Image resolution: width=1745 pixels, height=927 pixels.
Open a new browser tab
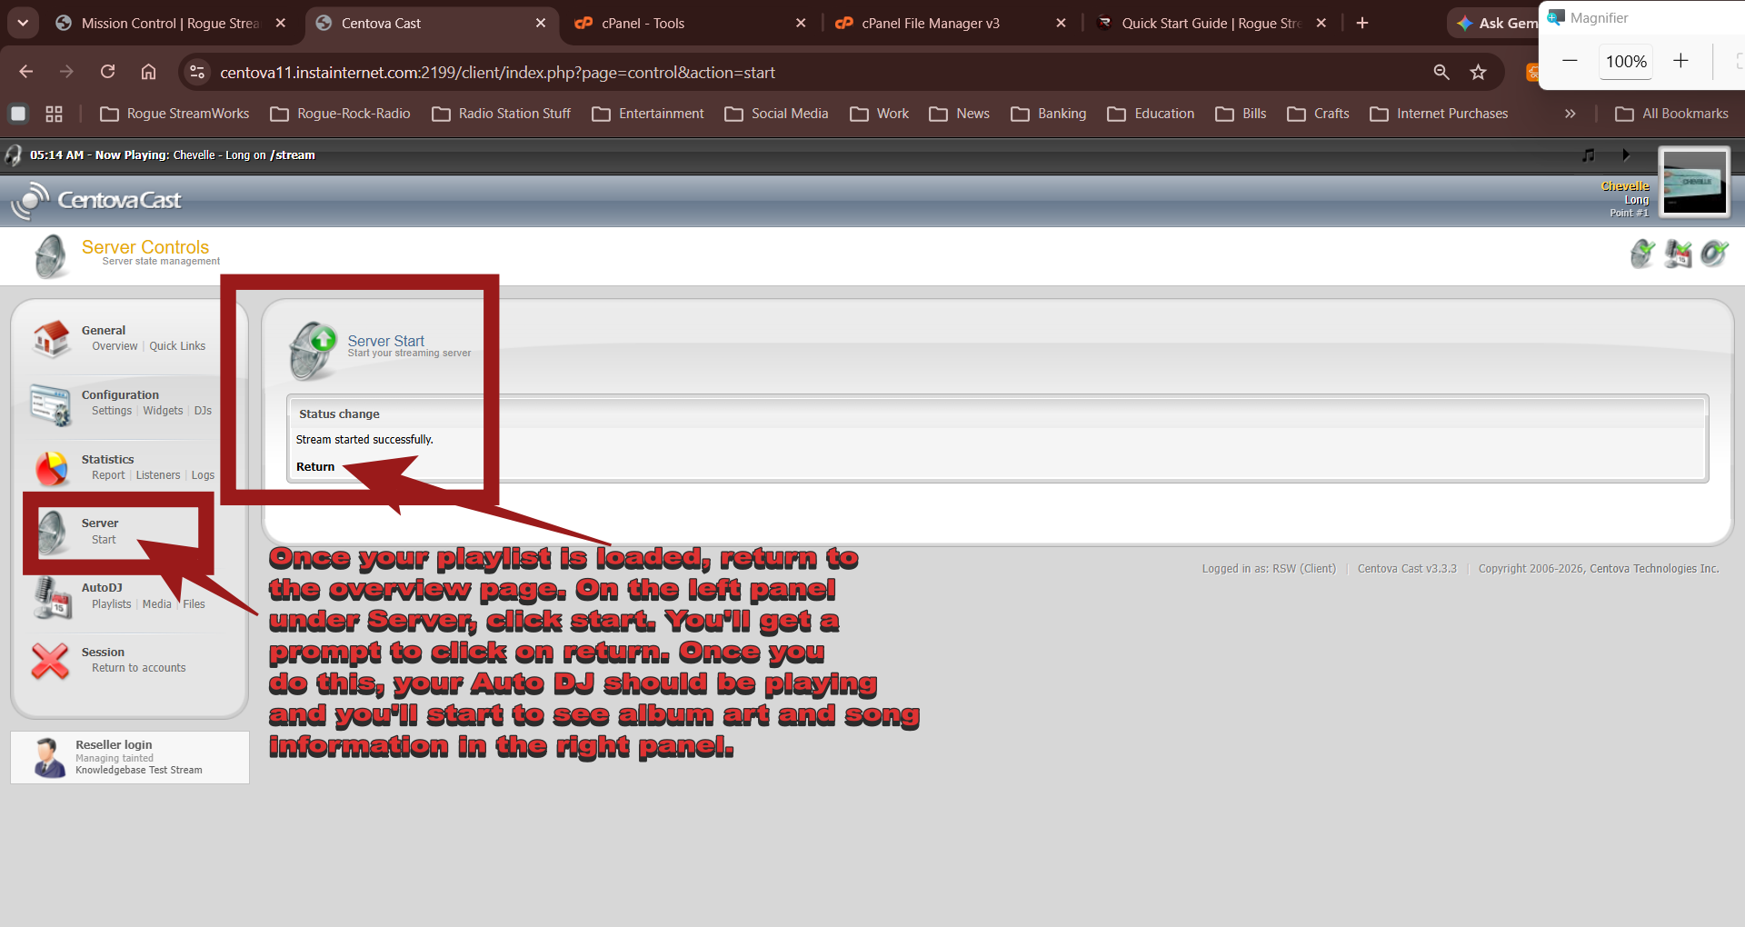click(x=1362, y=23)
